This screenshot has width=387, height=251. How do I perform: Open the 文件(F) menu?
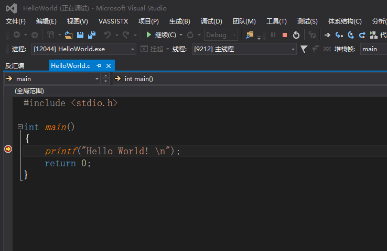tap(16, 21)
